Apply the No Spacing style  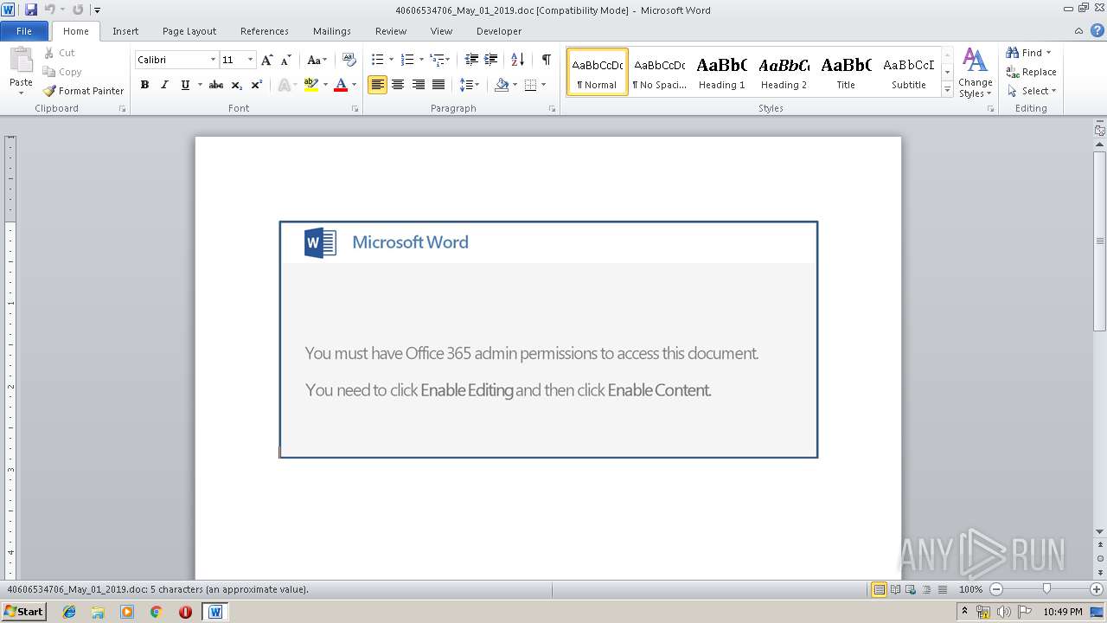click(x=659, y=73)
